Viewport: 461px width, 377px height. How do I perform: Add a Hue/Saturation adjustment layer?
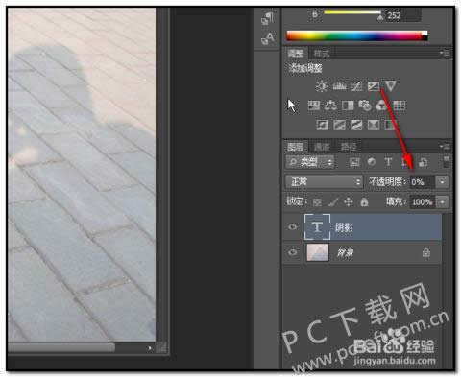pyautogui.click(x=314, y=106)
